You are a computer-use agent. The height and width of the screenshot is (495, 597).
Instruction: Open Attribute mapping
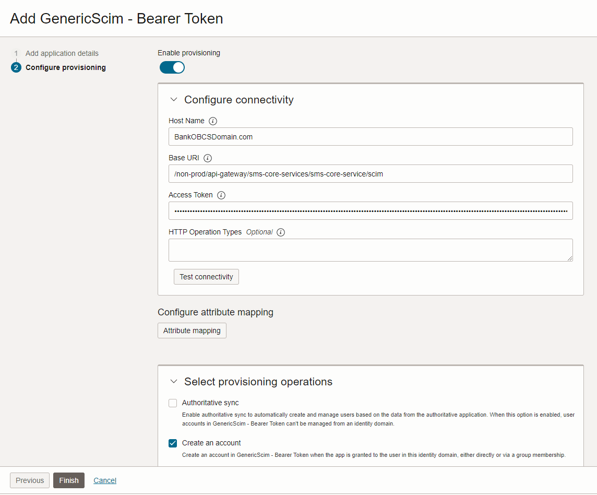point(192,331)
